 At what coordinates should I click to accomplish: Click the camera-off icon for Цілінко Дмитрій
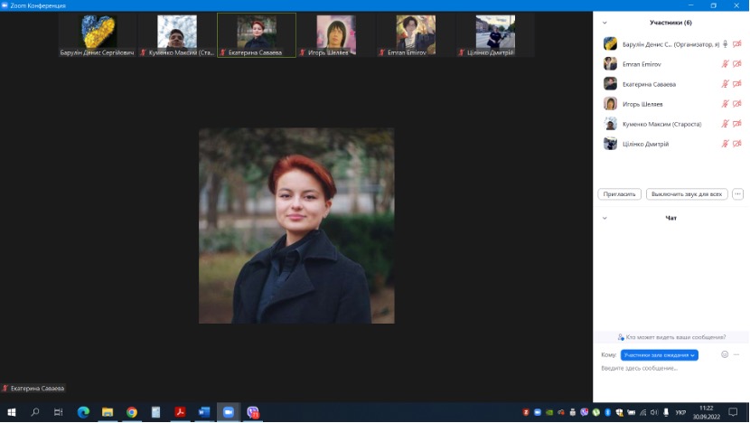737,144
